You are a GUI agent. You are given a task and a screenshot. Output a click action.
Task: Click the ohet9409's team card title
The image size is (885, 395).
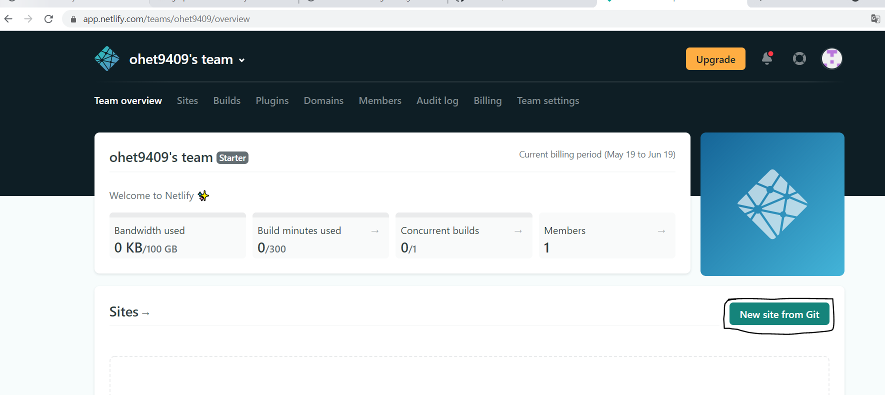(161, 157)
